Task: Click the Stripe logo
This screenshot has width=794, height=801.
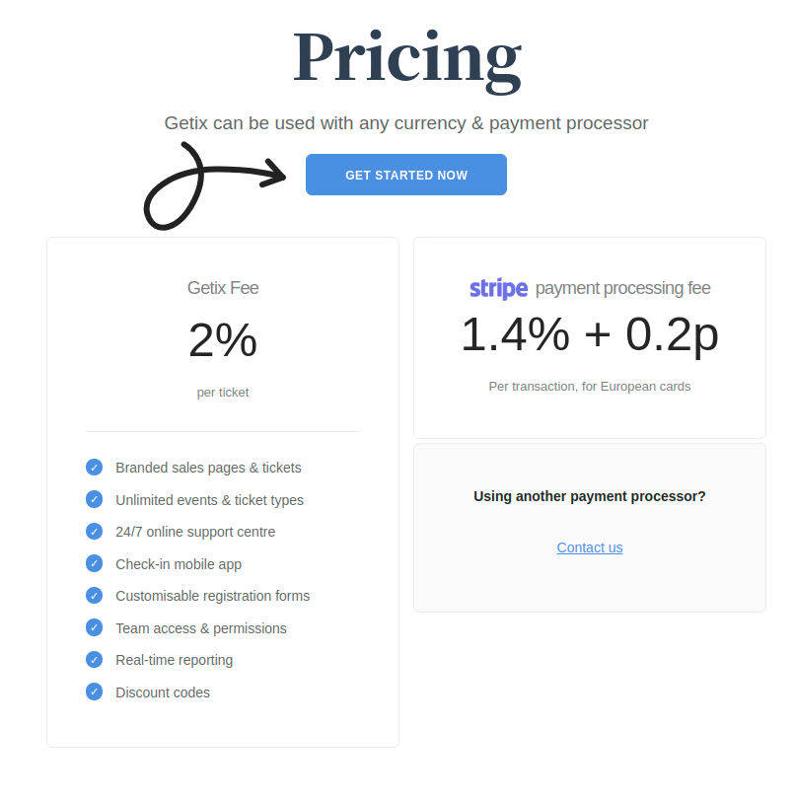Action: pos(497,288)
